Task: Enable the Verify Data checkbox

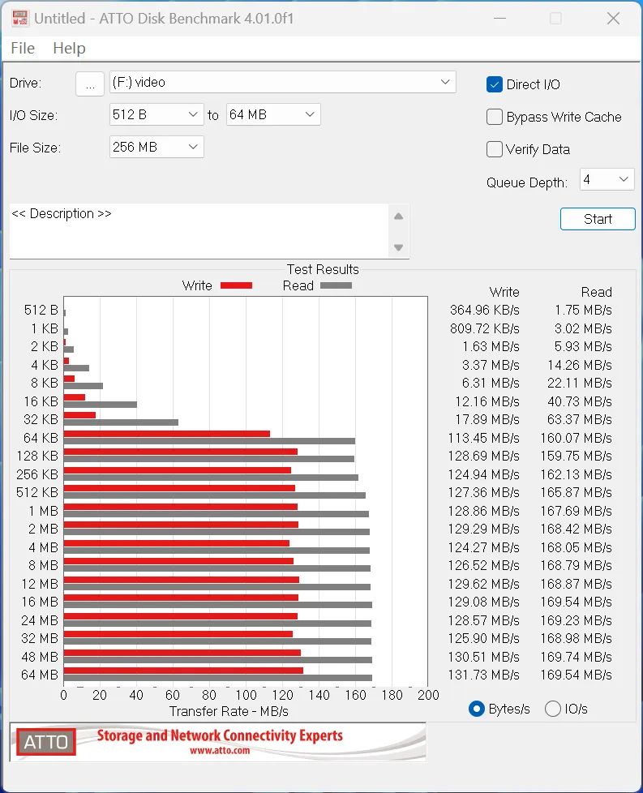Action: pos(495,149)
